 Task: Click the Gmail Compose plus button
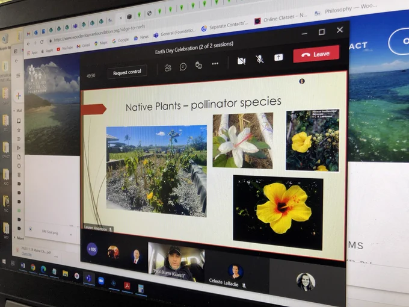[19, 96]
